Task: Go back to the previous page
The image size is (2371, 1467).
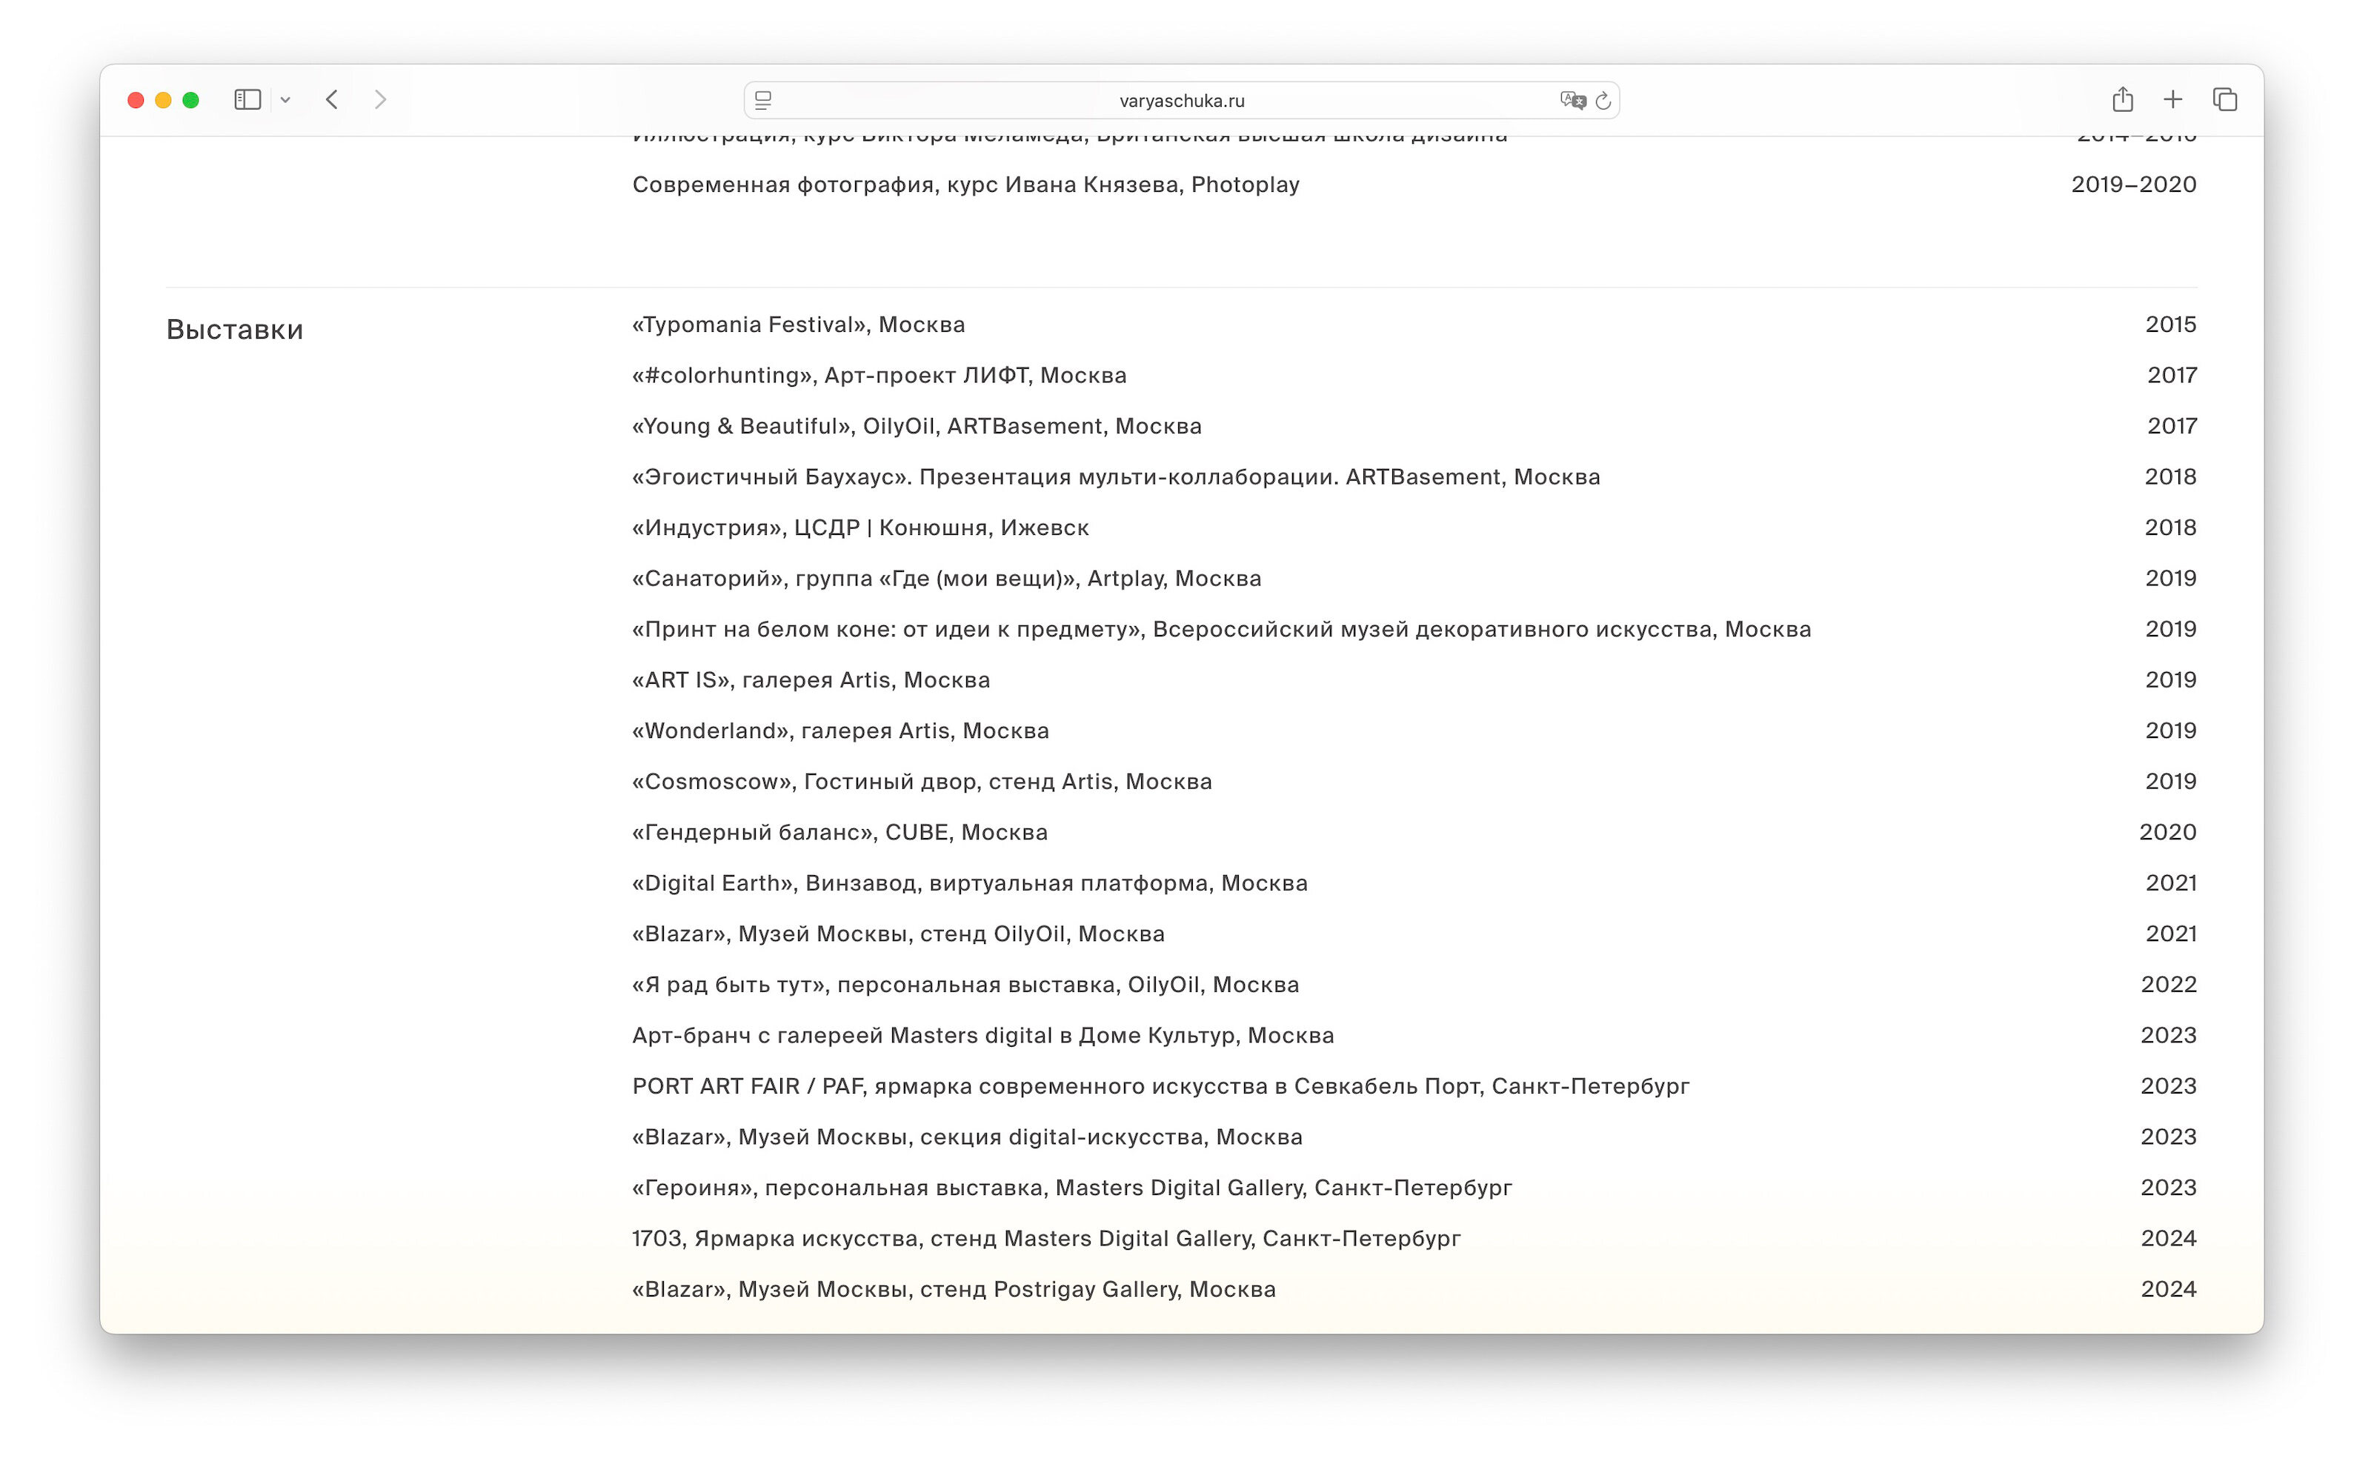Action: click(332, 100)
